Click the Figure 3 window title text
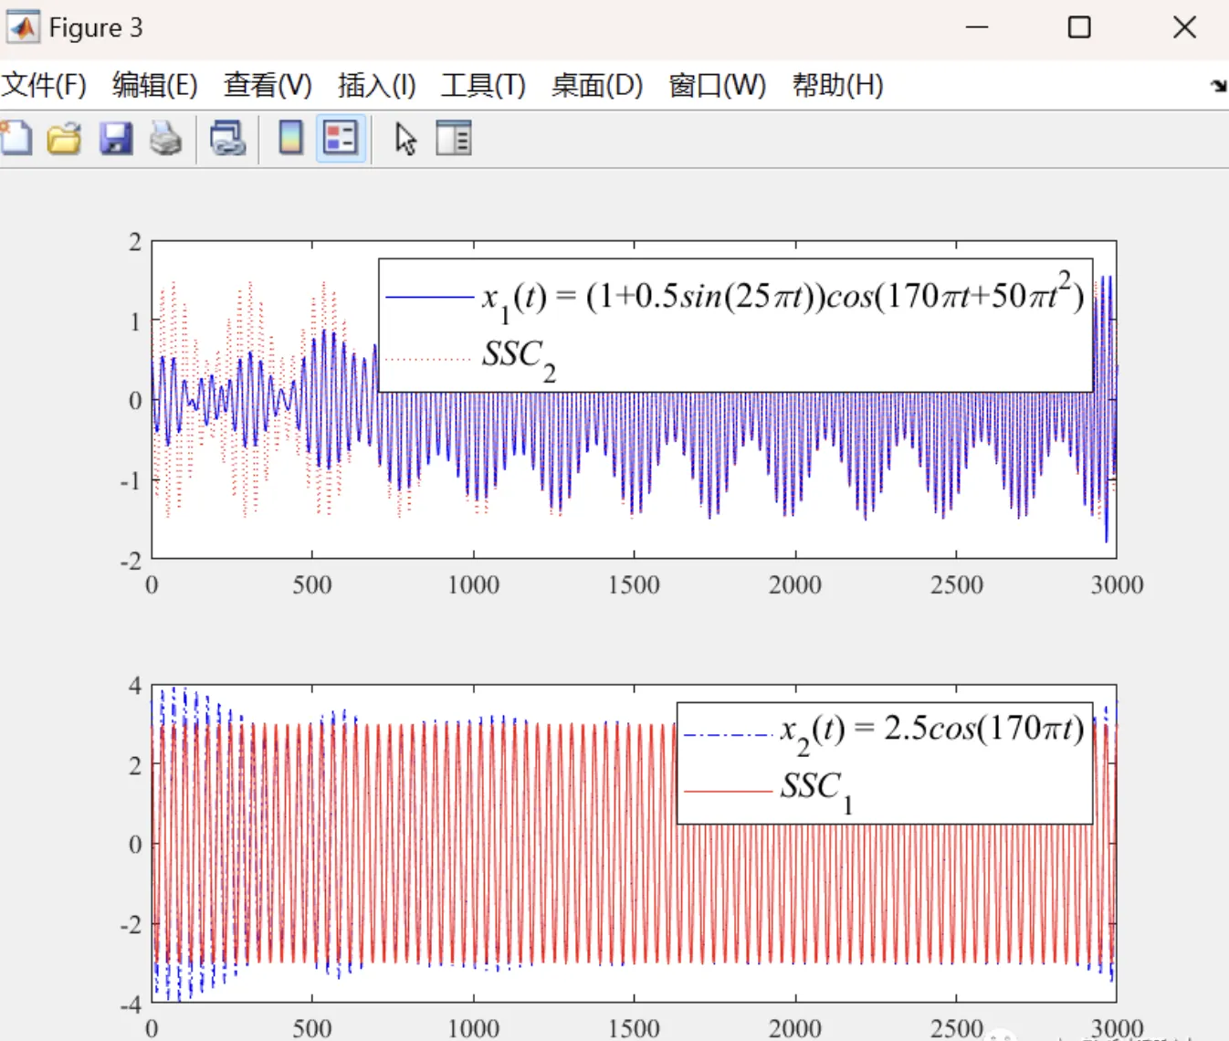This screenshot has height=1041, width=1229. pos(96,28)
